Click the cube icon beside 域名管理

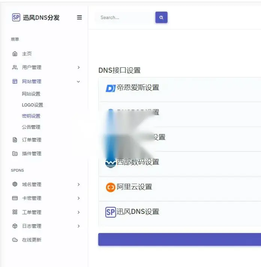coord(15,184)
